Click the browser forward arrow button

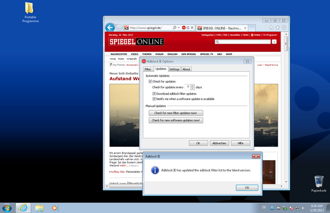[x=119, y=28]
